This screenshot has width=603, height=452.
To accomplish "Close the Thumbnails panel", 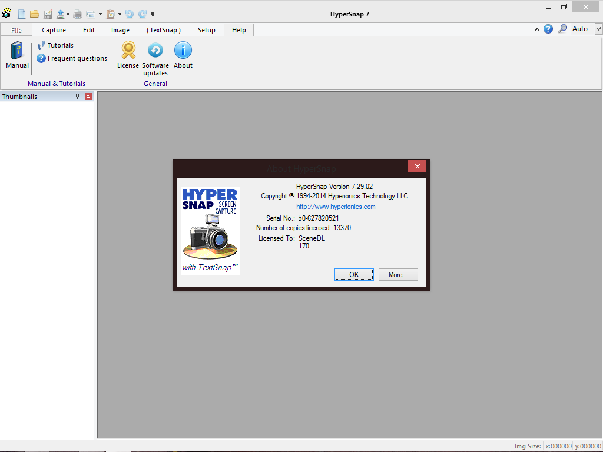I will (88, 96).
